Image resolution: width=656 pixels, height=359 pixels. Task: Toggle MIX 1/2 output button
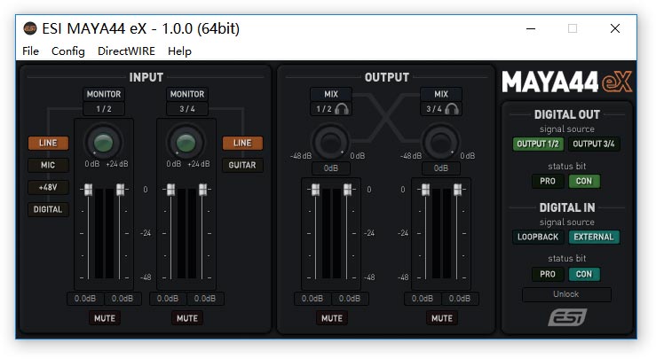tap(331, 94)
